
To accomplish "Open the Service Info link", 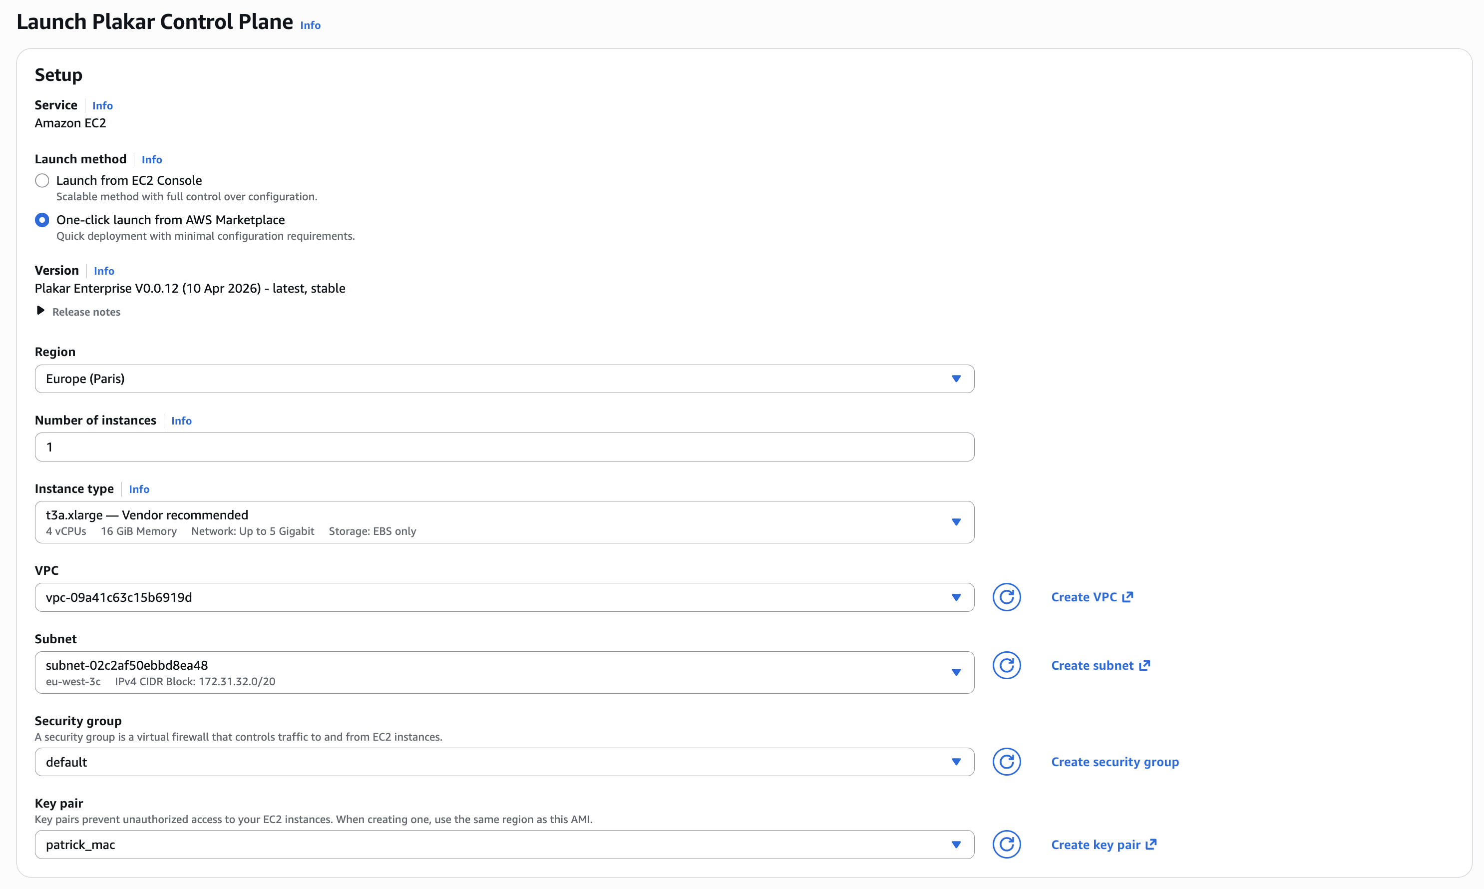I will [102, 105].
